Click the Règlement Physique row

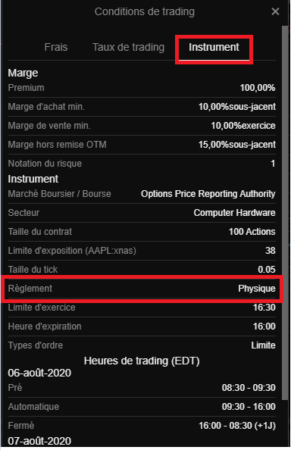(142, 289)
